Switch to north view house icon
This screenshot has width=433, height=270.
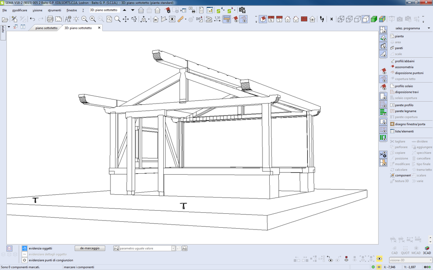pos(271,19)
